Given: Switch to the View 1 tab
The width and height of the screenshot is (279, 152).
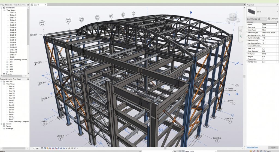Looking at the screenshot, I should [x=36, y=5].
